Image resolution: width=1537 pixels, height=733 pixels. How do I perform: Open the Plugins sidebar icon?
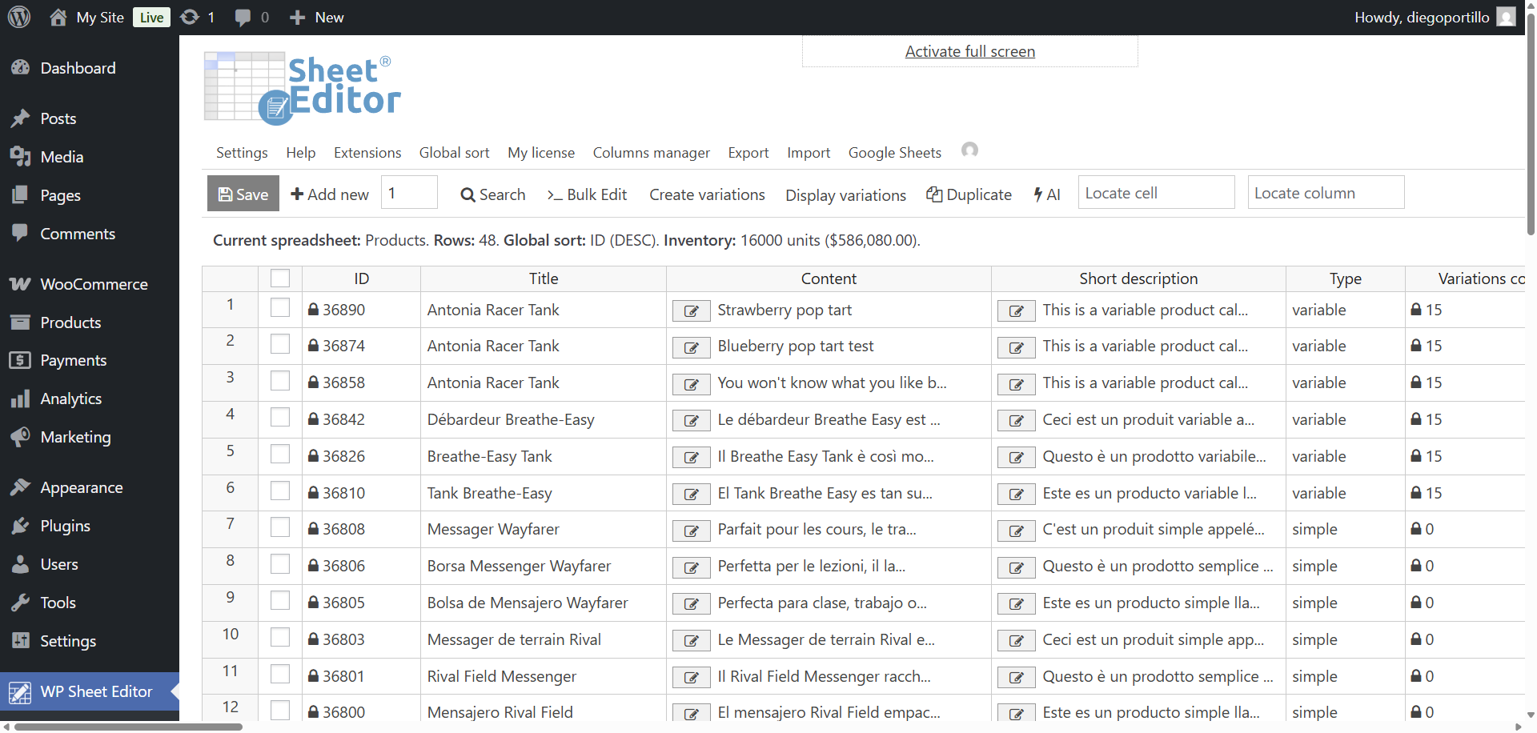tap(21, 526)
